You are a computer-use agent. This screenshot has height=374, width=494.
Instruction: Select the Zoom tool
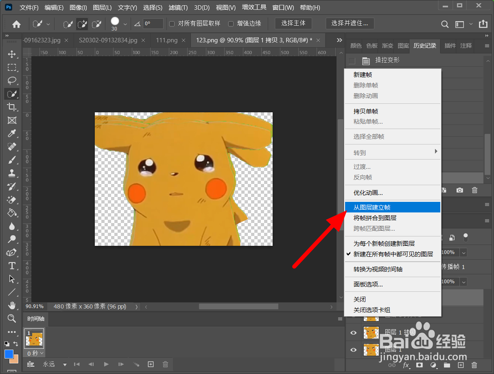pyautogui.click(x=12, y=318)
